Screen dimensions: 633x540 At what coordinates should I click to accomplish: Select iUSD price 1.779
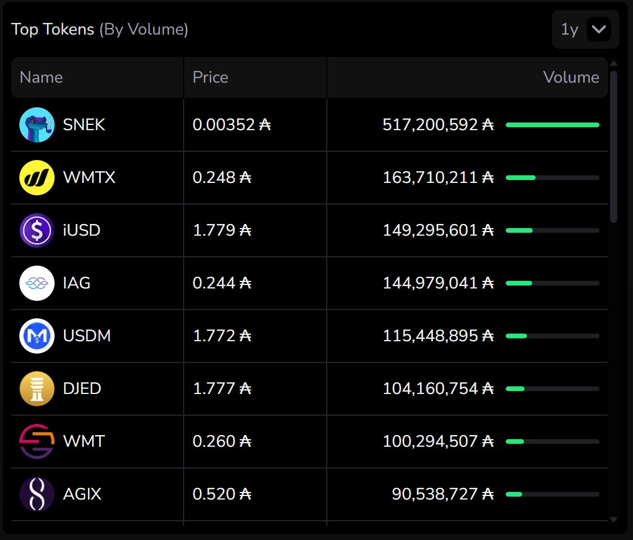point(222,230)
